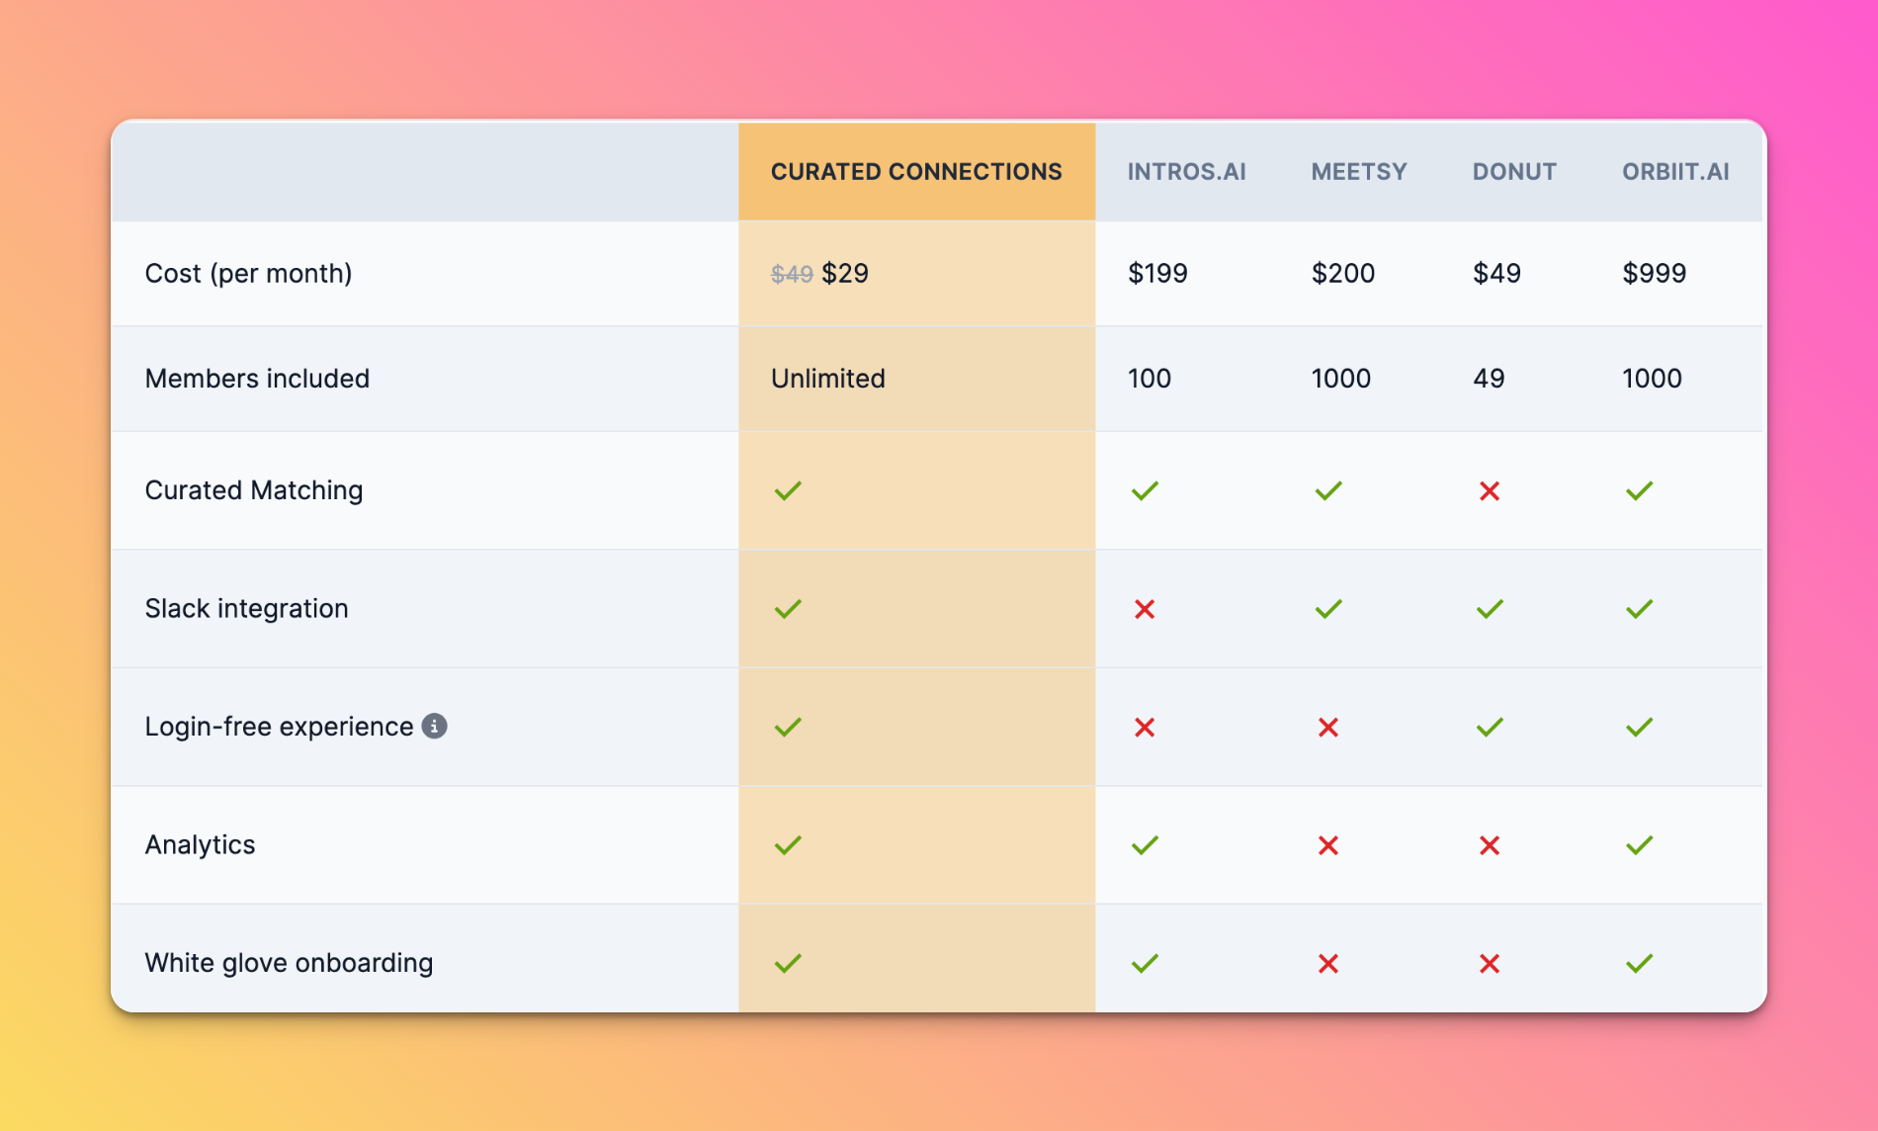1878x1131 pixels.
Task: Click the Orbiit.ai checkmark for Slack integration
Action: point(1639,609)
